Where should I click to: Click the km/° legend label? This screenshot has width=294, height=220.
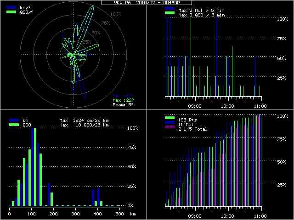pos(25,8)
